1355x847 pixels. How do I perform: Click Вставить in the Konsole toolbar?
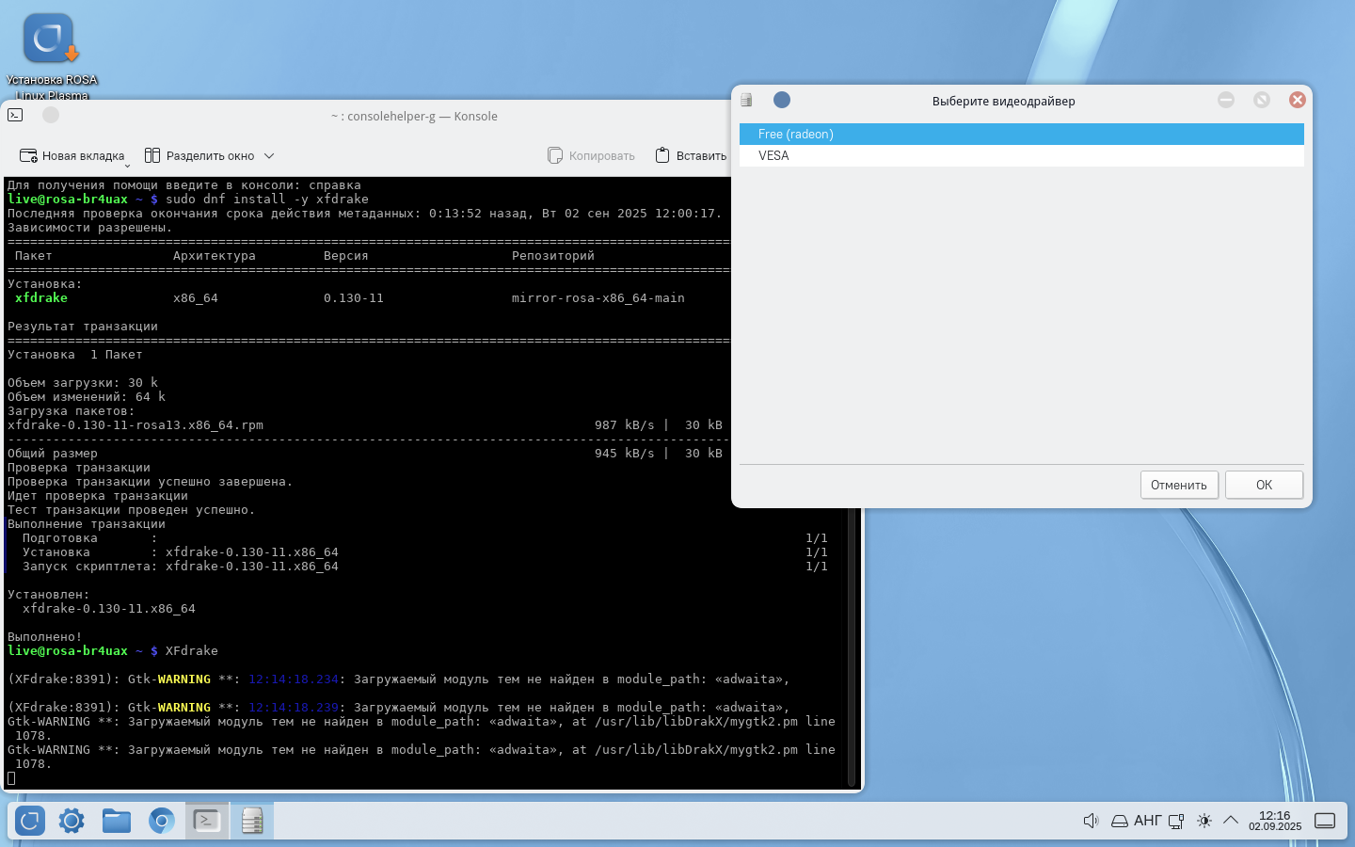[x=691, y=155]
